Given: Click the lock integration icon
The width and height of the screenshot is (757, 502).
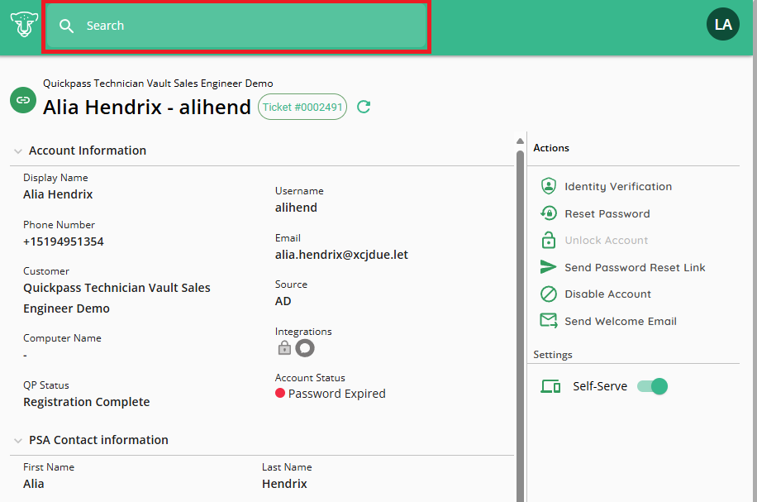Looking at the screenshot, I should pyautogui.click(x=284, y=348).
